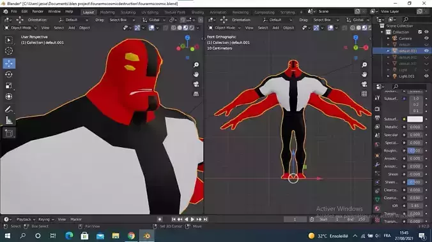Click the Subsurface color white swatch

pos(415,119)
